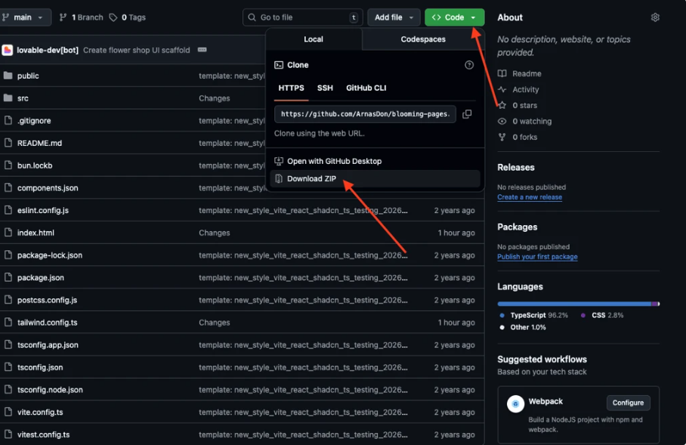The height and width of the screenshot is (445, 686).
Task: Click Download ZIP option
Action: click(x=311, y=179)
